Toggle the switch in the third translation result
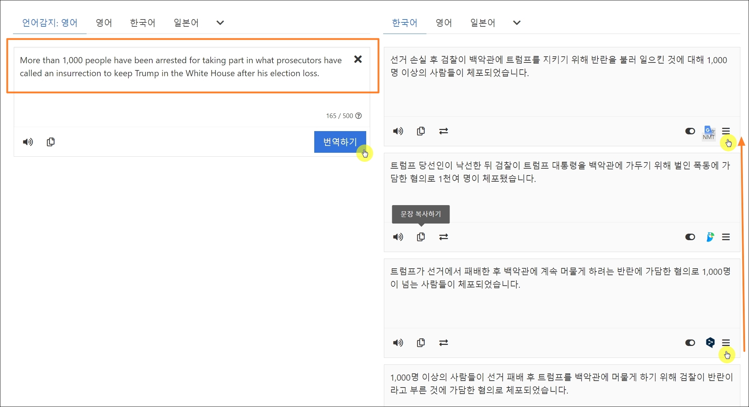The width and height of the screenshot is (749, 407). pos(690,343)
